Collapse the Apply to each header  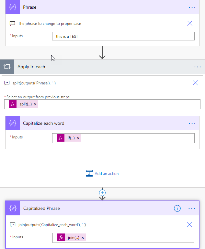point(97,67)
